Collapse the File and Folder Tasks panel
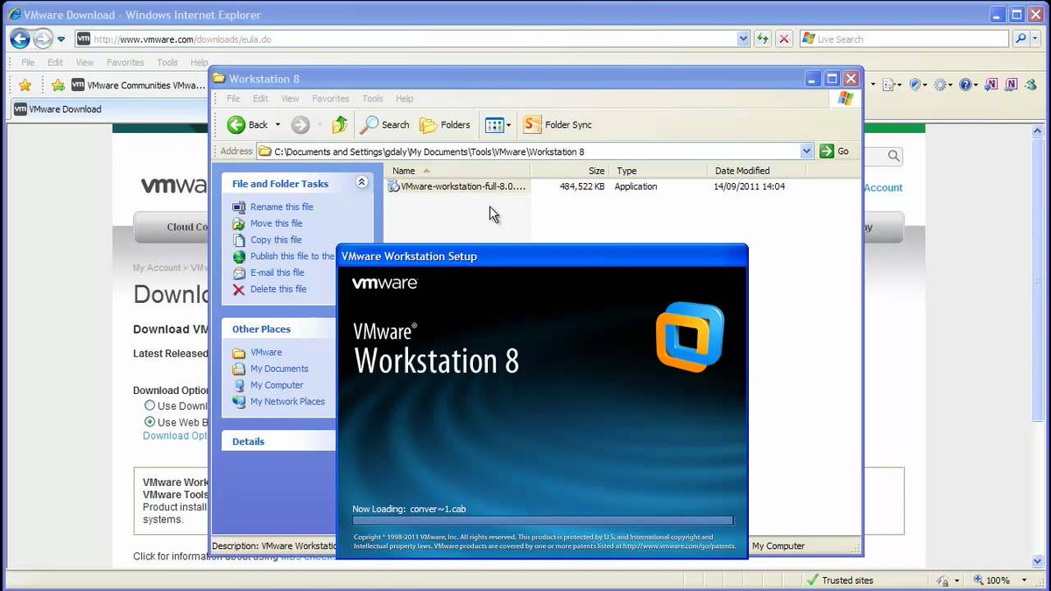This screenshot has width=1051, height=591. [x=362, y=183]
